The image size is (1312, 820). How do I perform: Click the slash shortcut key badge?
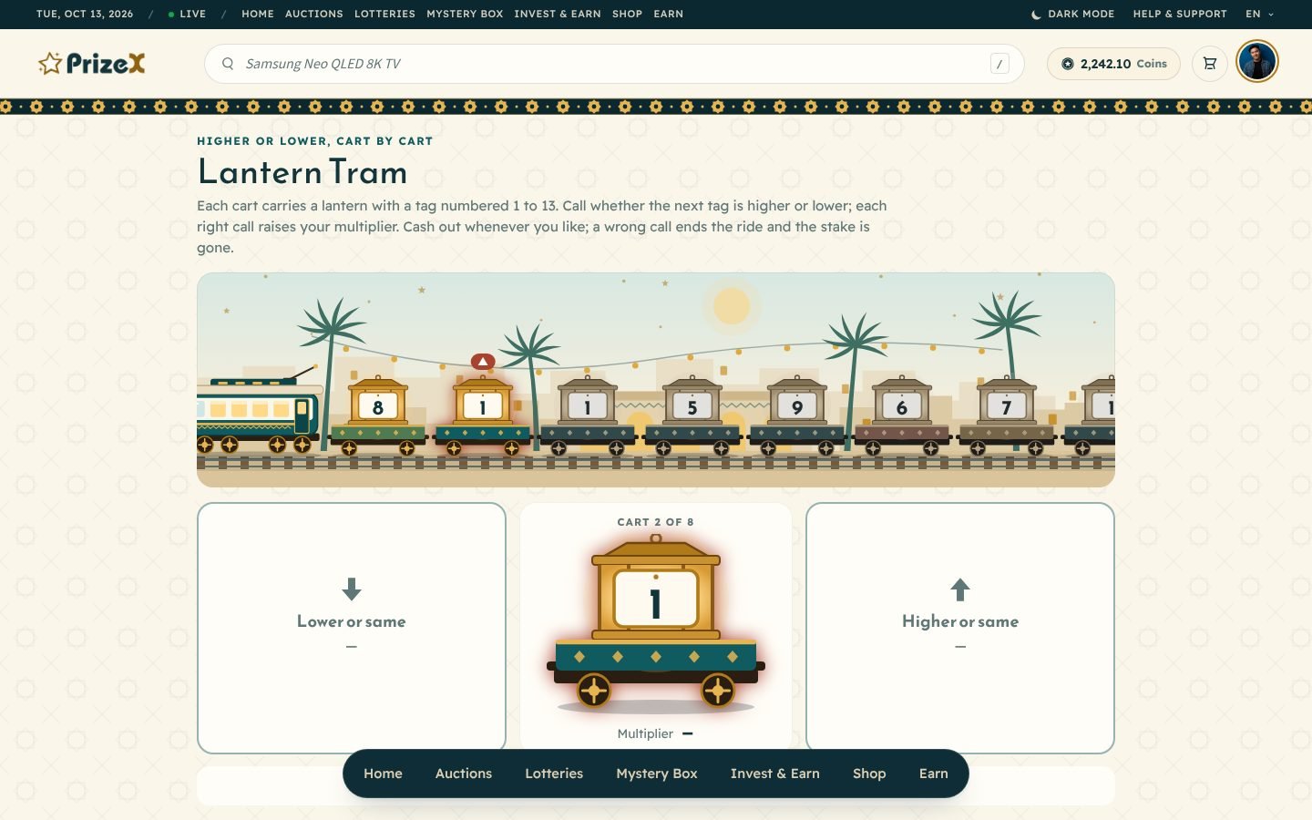click(x=999, y=64)
